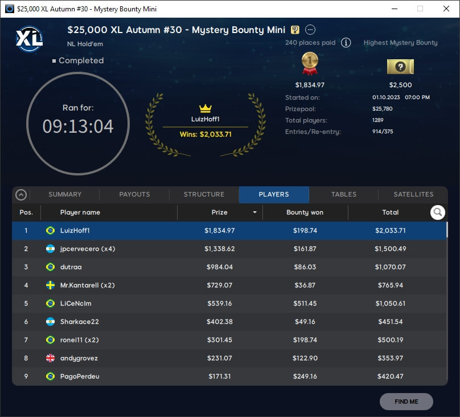460x417 pixels.
Task: Switch to the Summary tab
Action: coord(65,194)
